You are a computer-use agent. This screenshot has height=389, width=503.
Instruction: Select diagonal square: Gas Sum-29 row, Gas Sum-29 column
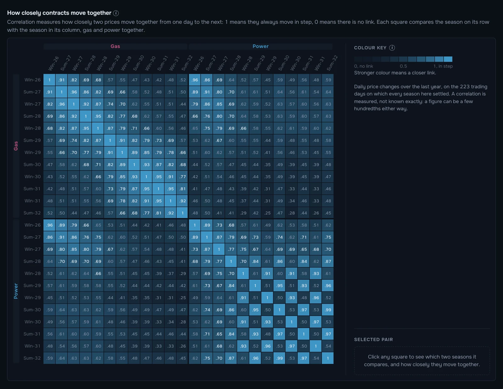[x=110, y=140]
